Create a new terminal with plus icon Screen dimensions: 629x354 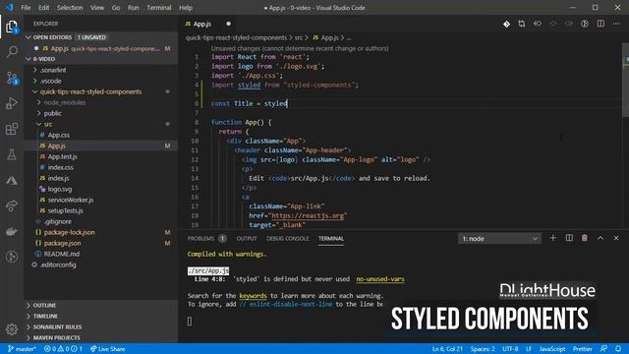552,238
